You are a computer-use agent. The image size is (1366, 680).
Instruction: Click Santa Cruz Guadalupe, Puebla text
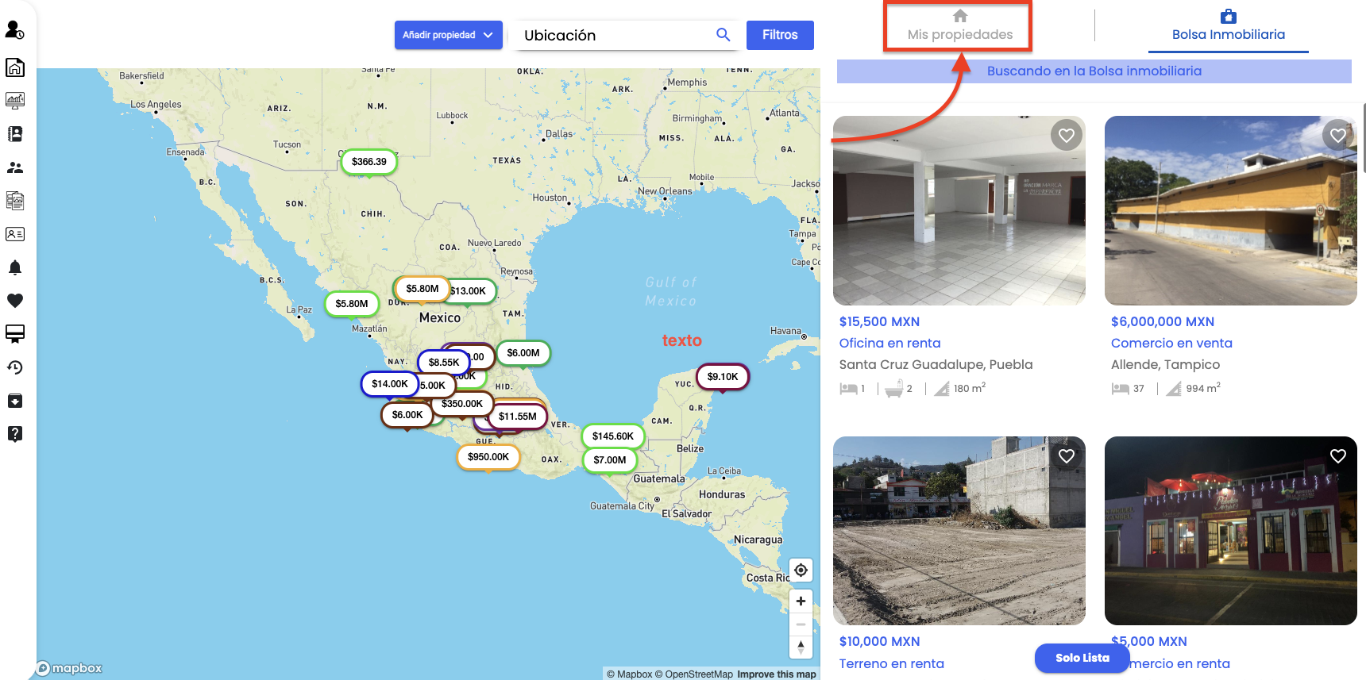936,365
